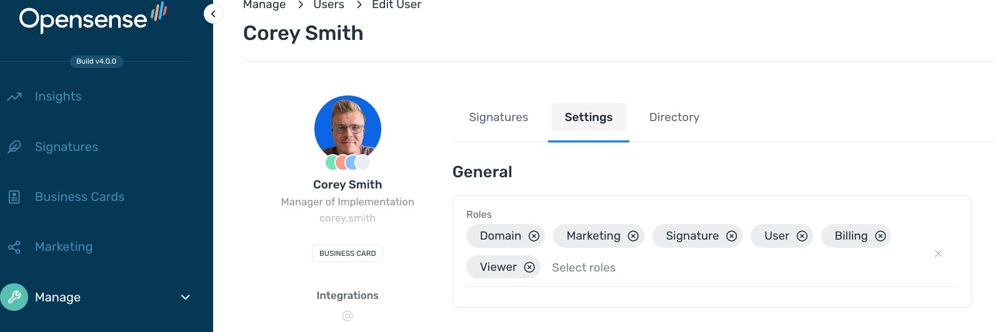Click the General section heading
This screenshot has width=995, height=332.
tap(482, 172)
